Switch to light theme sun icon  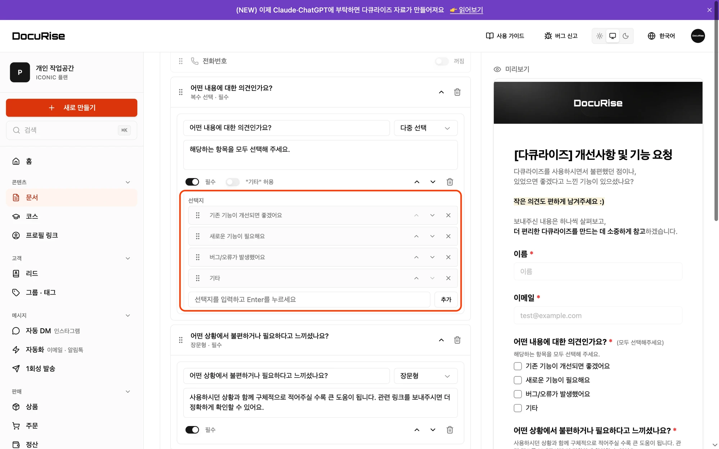click(600, 36)
